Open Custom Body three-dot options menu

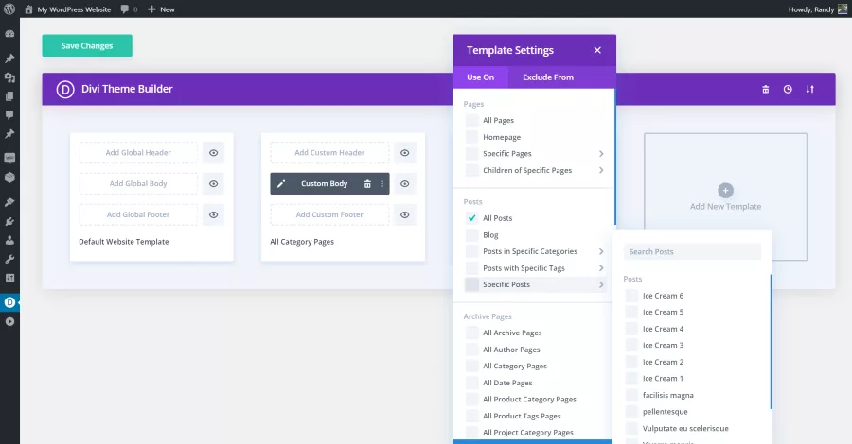382,184
